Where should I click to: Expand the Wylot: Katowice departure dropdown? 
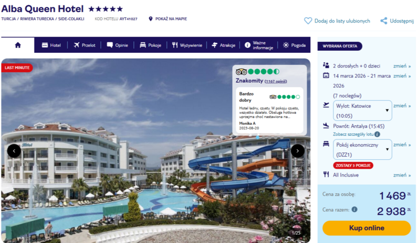(x=362, y=111)
